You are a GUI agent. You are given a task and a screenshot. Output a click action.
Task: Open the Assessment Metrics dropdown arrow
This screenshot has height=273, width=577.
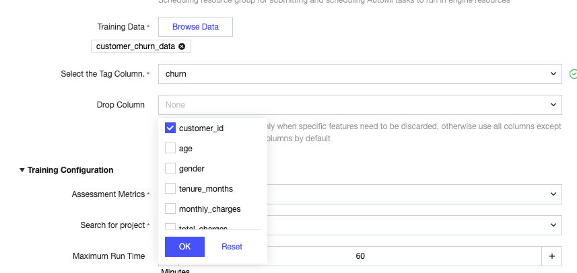[553, 194]
